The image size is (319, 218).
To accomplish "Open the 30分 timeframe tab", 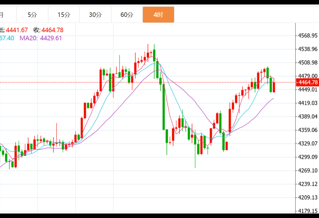I will click(95, 15).
